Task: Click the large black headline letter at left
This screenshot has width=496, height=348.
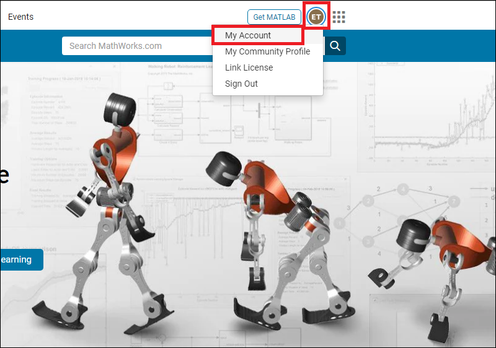Action: pyautogui.click(x=4, y=175)
